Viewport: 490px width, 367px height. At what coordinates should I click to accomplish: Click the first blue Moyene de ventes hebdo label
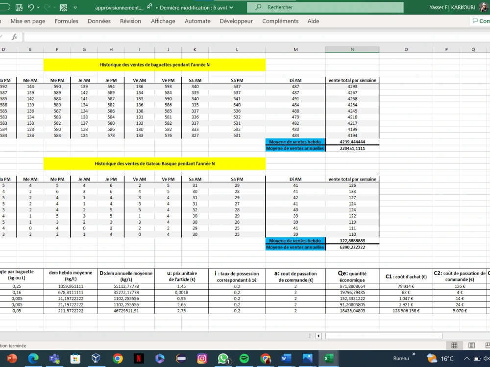(295, 142)
